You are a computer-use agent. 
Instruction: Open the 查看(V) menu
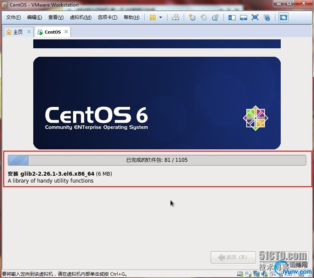pos(56,17)
